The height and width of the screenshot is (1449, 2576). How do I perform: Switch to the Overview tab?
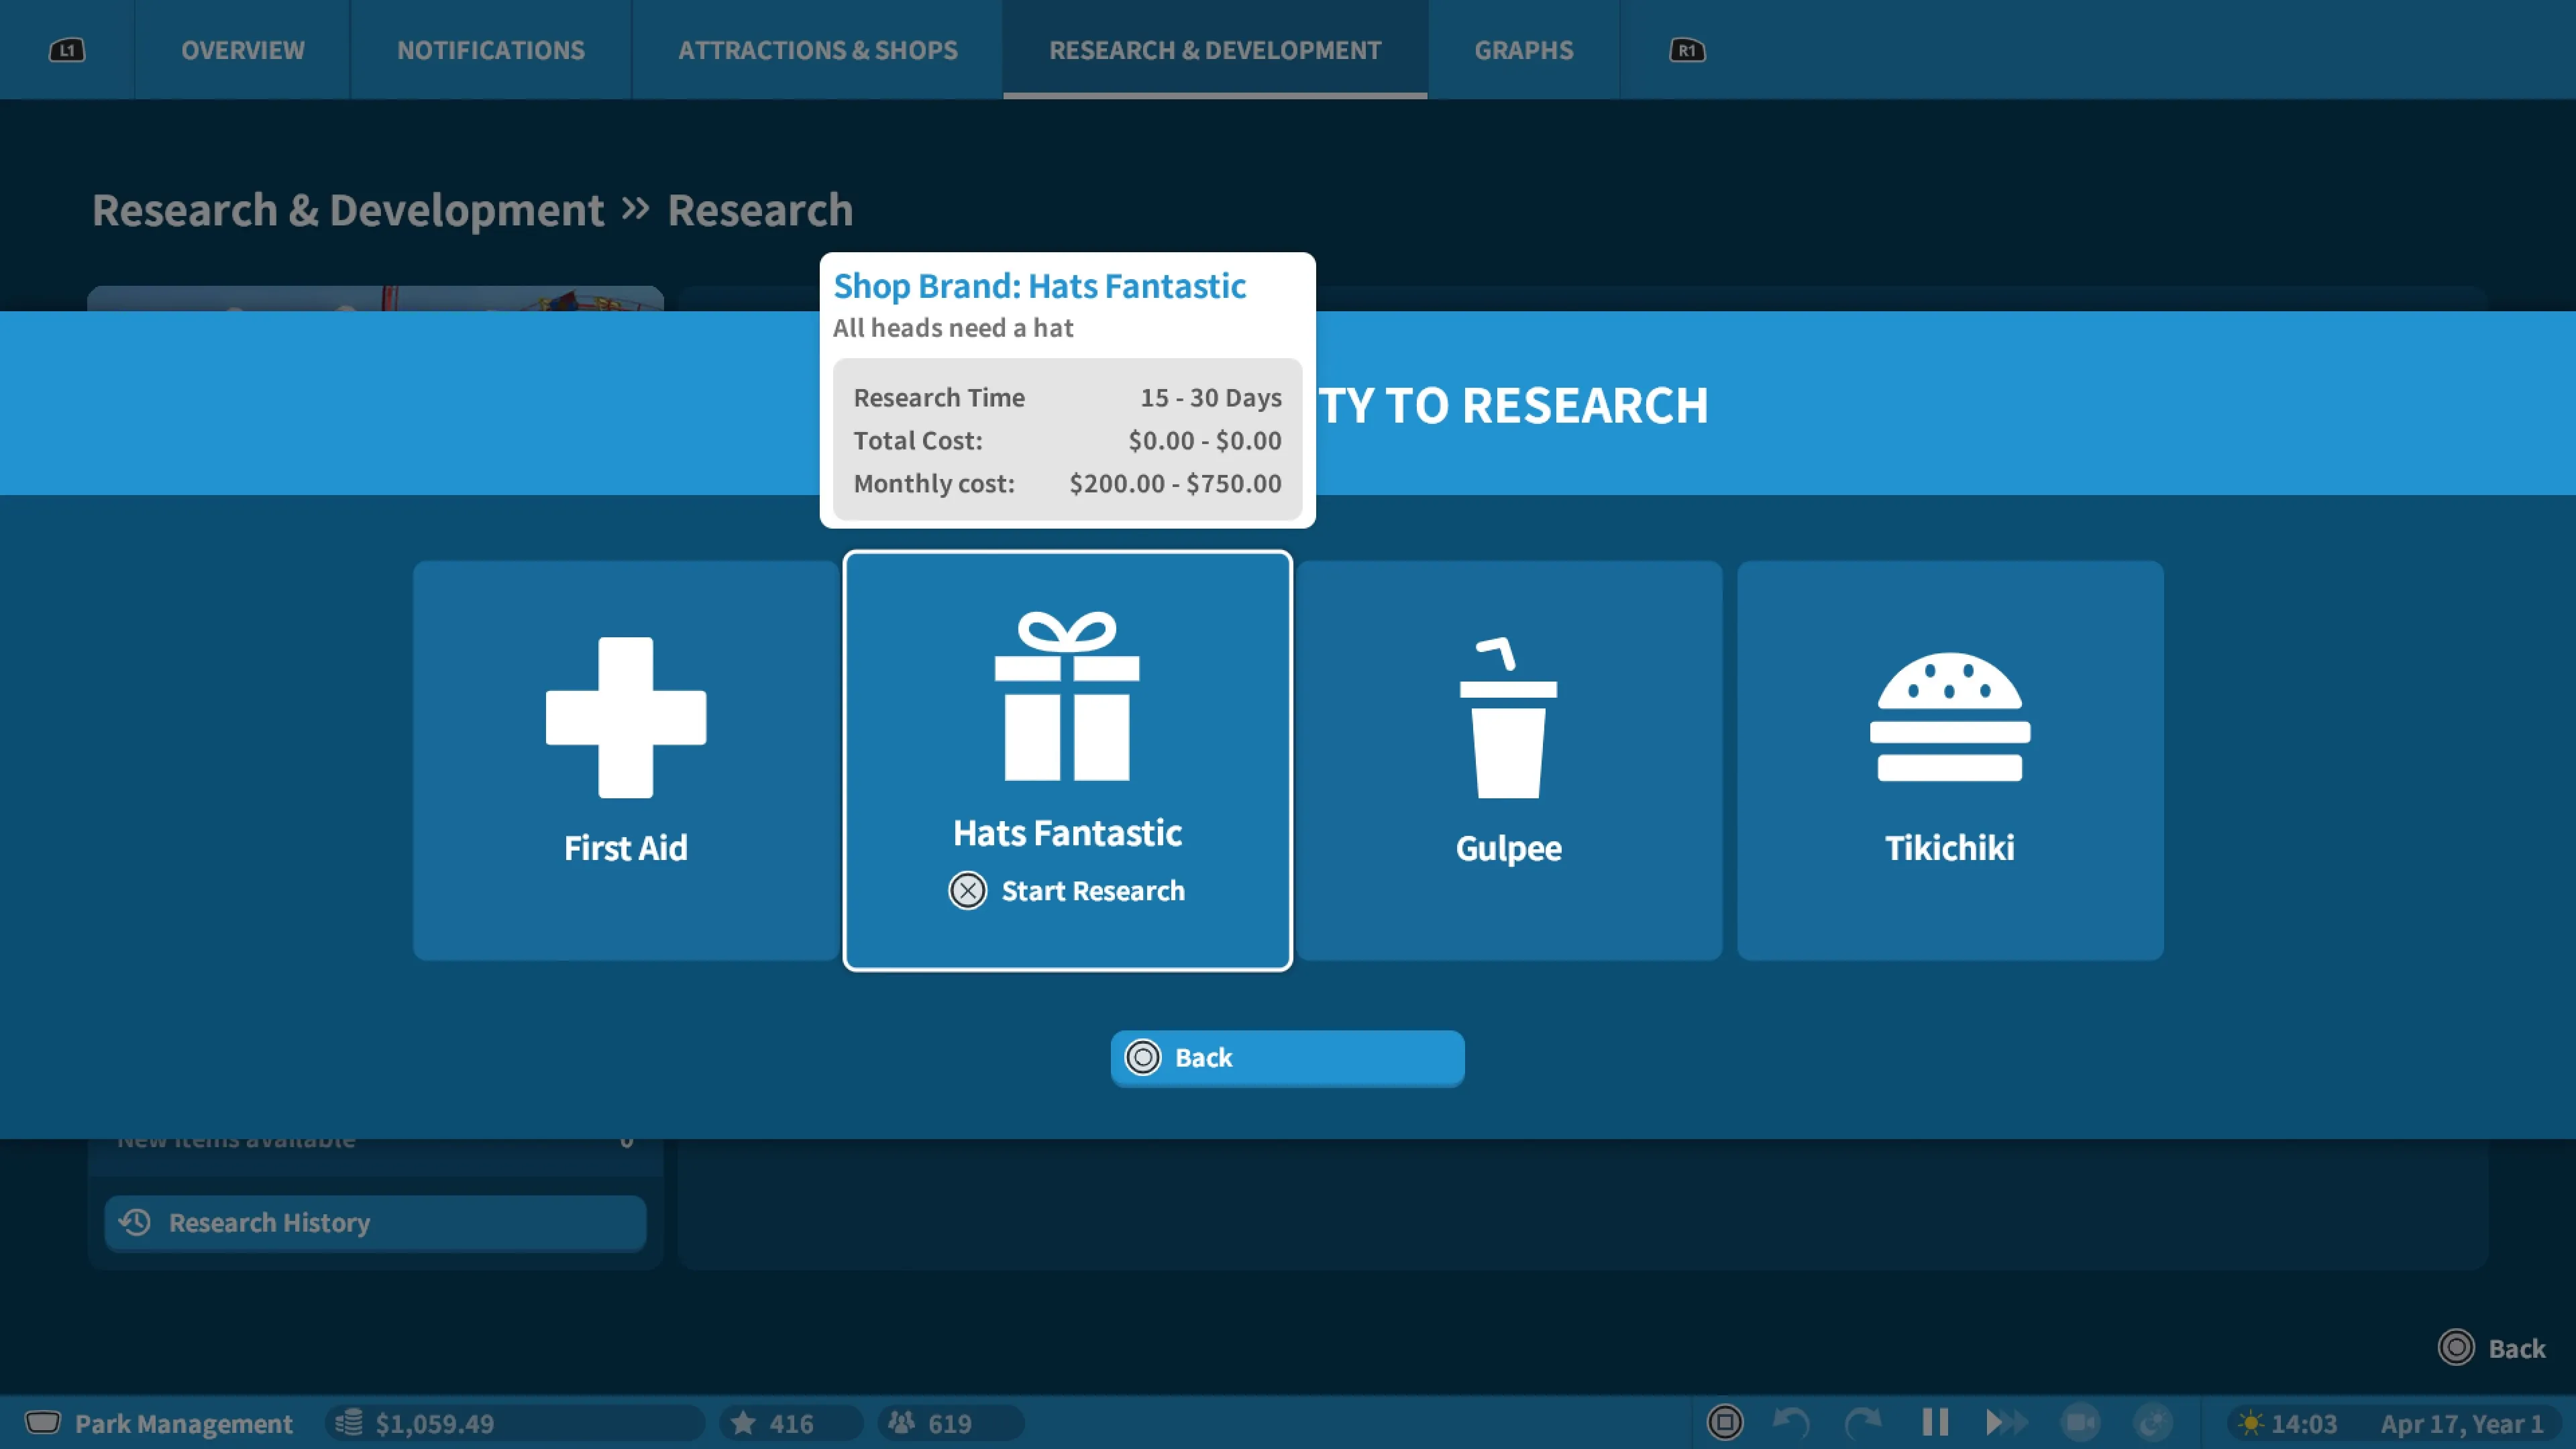tap(242, 50)
